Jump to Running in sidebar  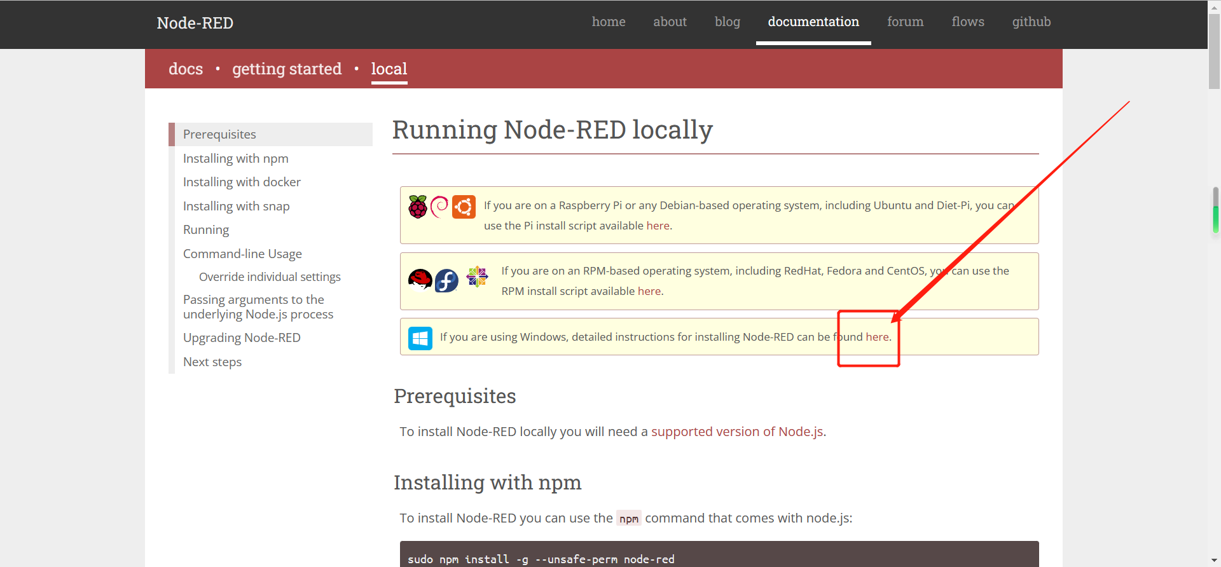pos(206,229)
